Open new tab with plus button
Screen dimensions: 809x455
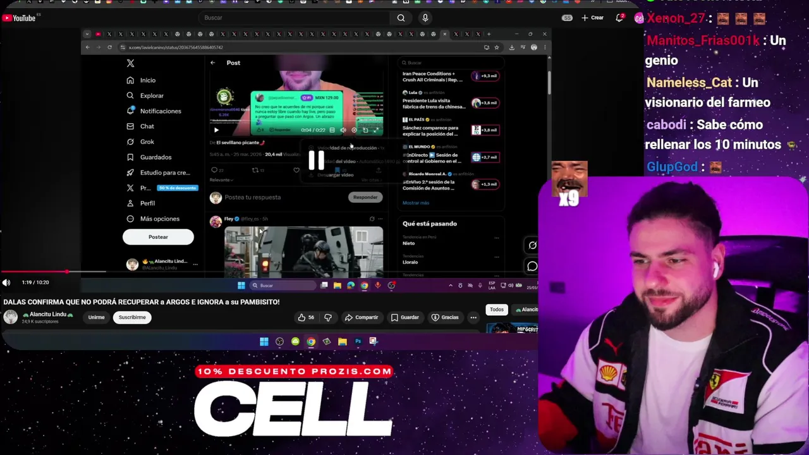(489, 34)
